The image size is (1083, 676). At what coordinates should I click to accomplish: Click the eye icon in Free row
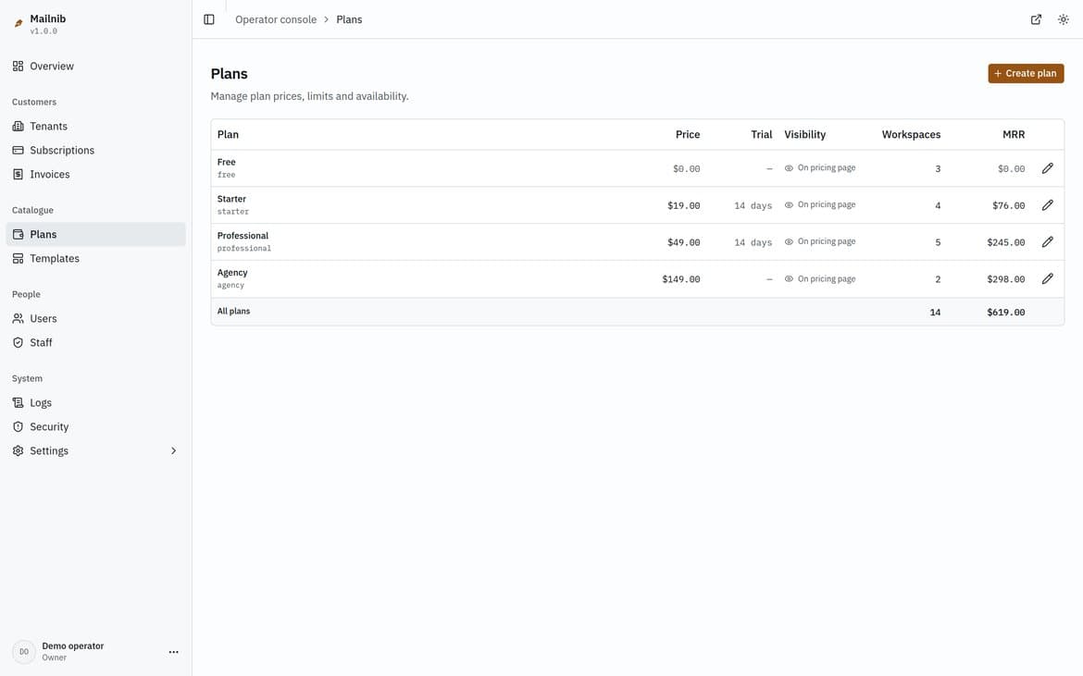789,168
